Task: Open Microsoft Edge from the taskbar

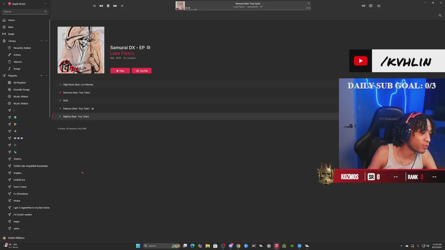Action: (192, 246)
